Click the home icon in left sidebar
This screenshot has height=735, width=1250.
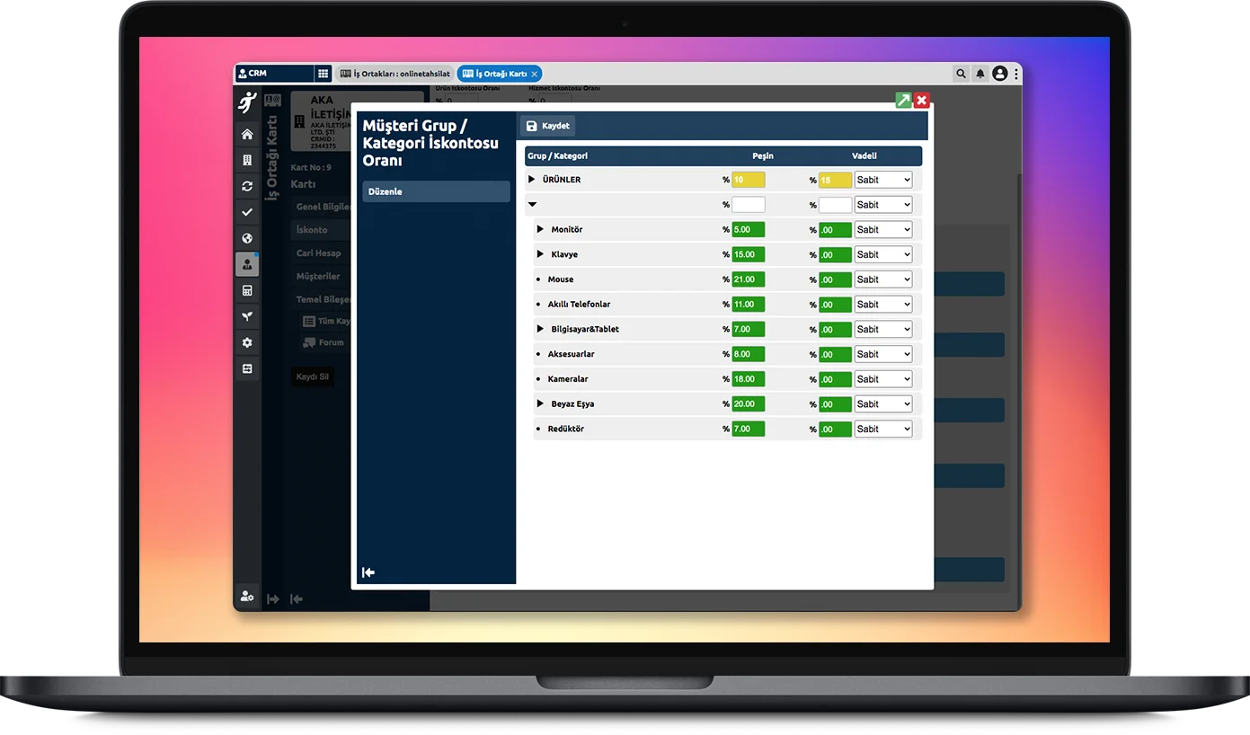[x=247, y=135]
